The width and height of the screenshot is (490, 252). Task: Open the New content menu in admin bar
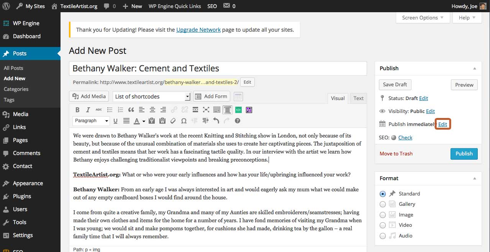(132, 6)
